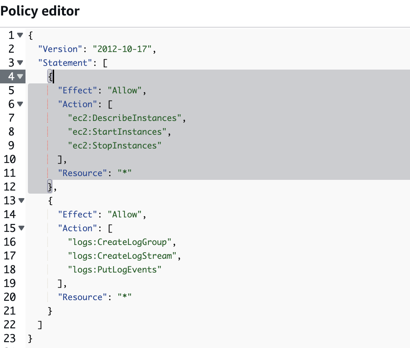Click line number 2 in the gutter
410x348 pixels.
pyautogui.click(x=11, y=49)
